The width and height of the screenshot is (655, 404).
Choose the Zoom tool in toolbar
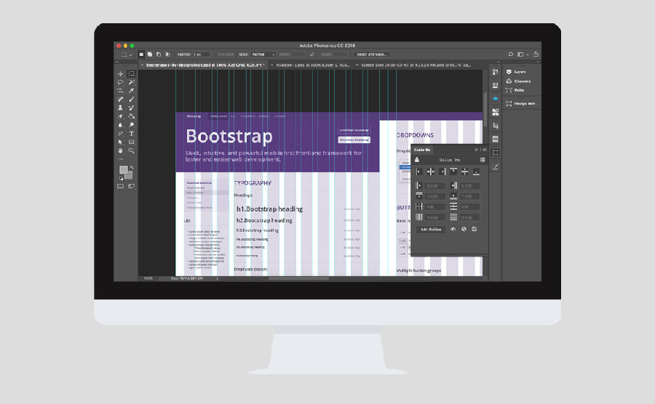click(x=132, y=151)
